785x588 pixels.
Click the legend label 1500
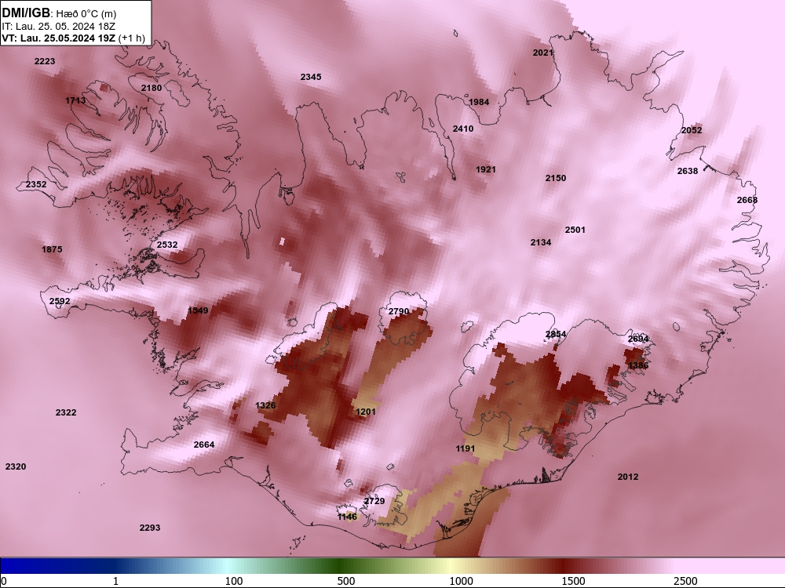(x=573, y=581)
